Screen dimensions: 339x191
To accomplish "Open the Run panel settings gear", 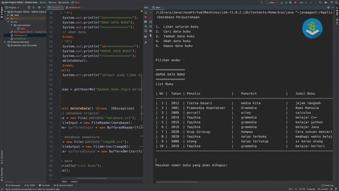I will pyautogui.click(x=328, y=7).
